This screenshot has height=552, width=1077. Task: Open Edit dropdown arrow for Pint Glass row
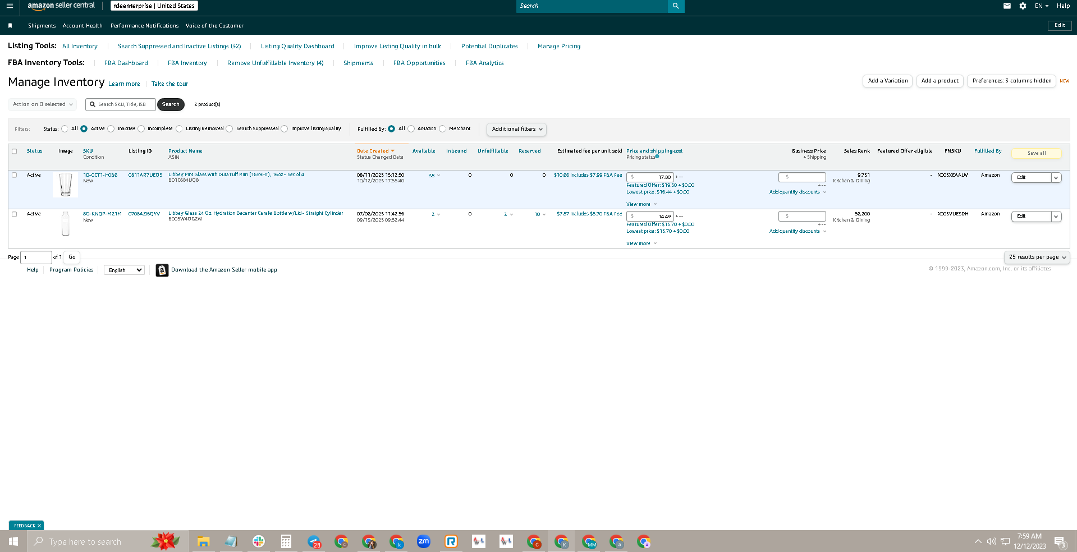pyautogui.click(x=1056, y=177)
